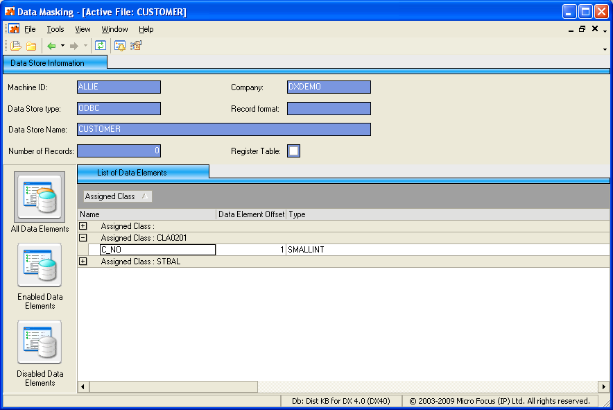Switch to the Data Store Information tab

tap(47, 63)
